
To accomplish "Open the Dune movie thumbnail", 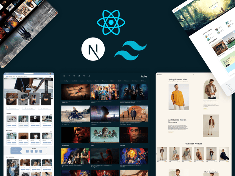I will [x=105, y=135].
